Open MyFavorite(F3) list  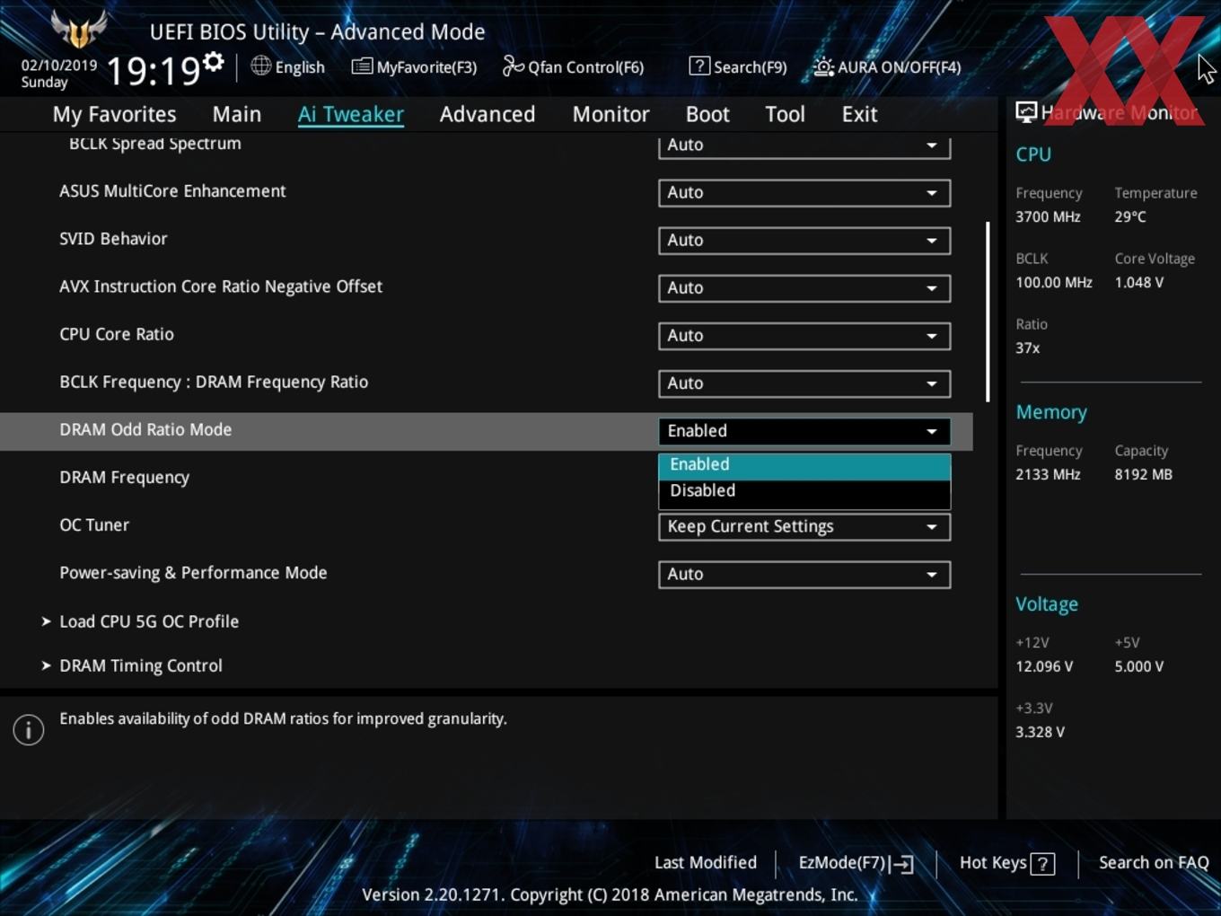(x=414, y=66)
